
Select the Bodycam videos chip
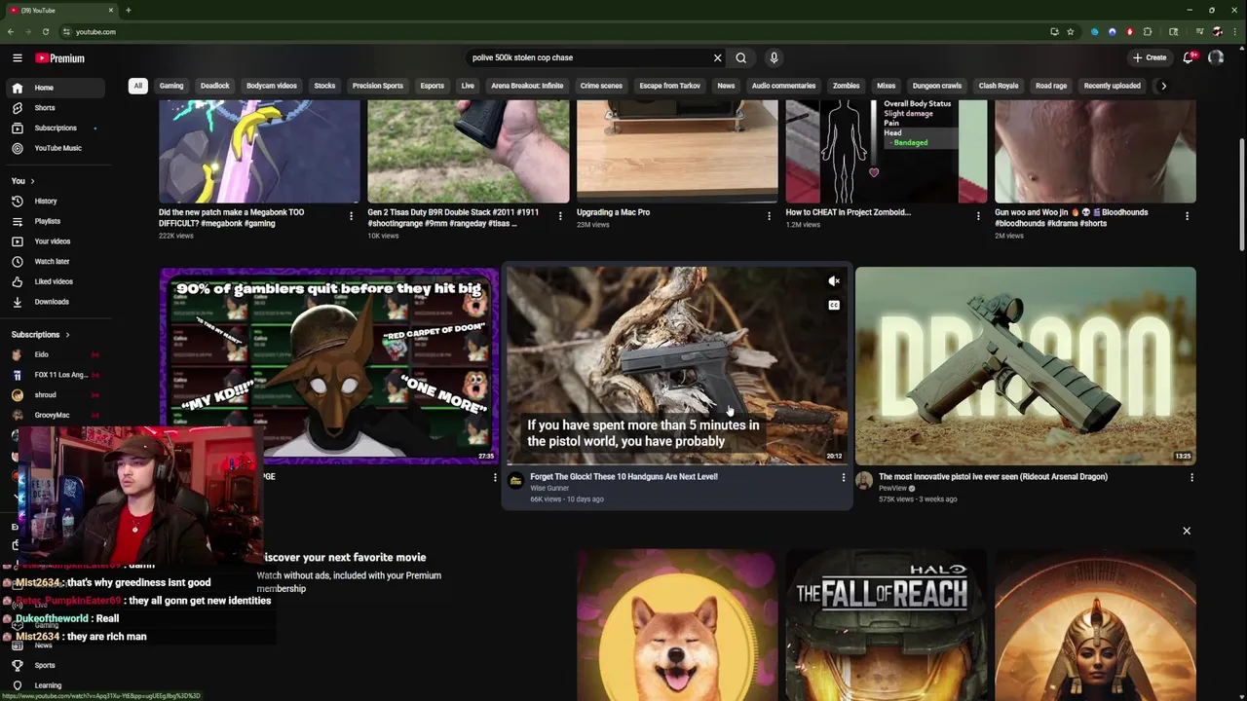point(272,86)
